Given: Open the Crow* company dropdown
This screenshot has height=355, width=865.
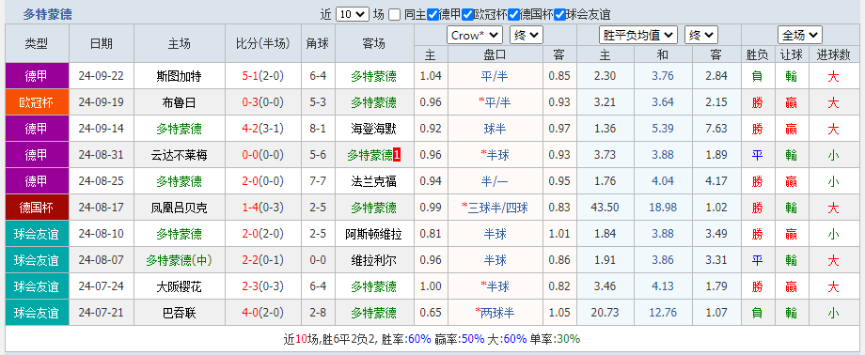Looking at the screenshot, I should (x=475, y=36).
